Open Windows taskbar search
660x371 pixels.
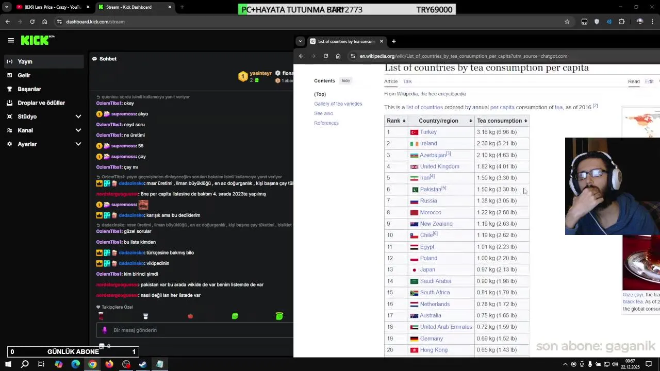[25, 364]
